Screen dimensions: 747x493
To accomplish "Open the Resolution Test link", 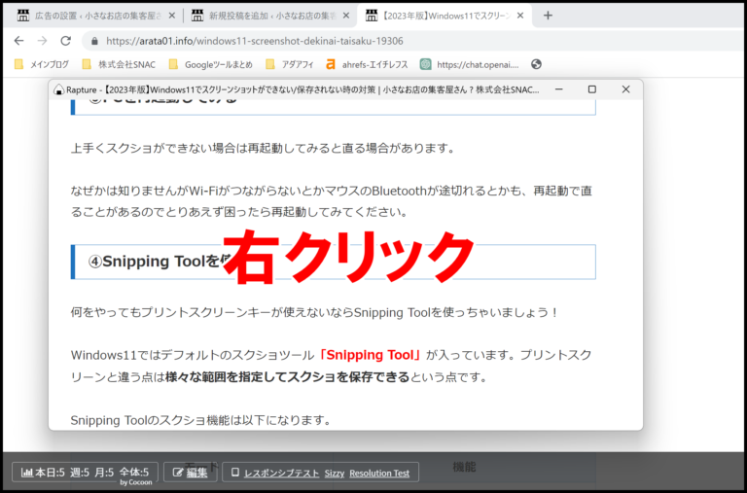I will point(379,474).
